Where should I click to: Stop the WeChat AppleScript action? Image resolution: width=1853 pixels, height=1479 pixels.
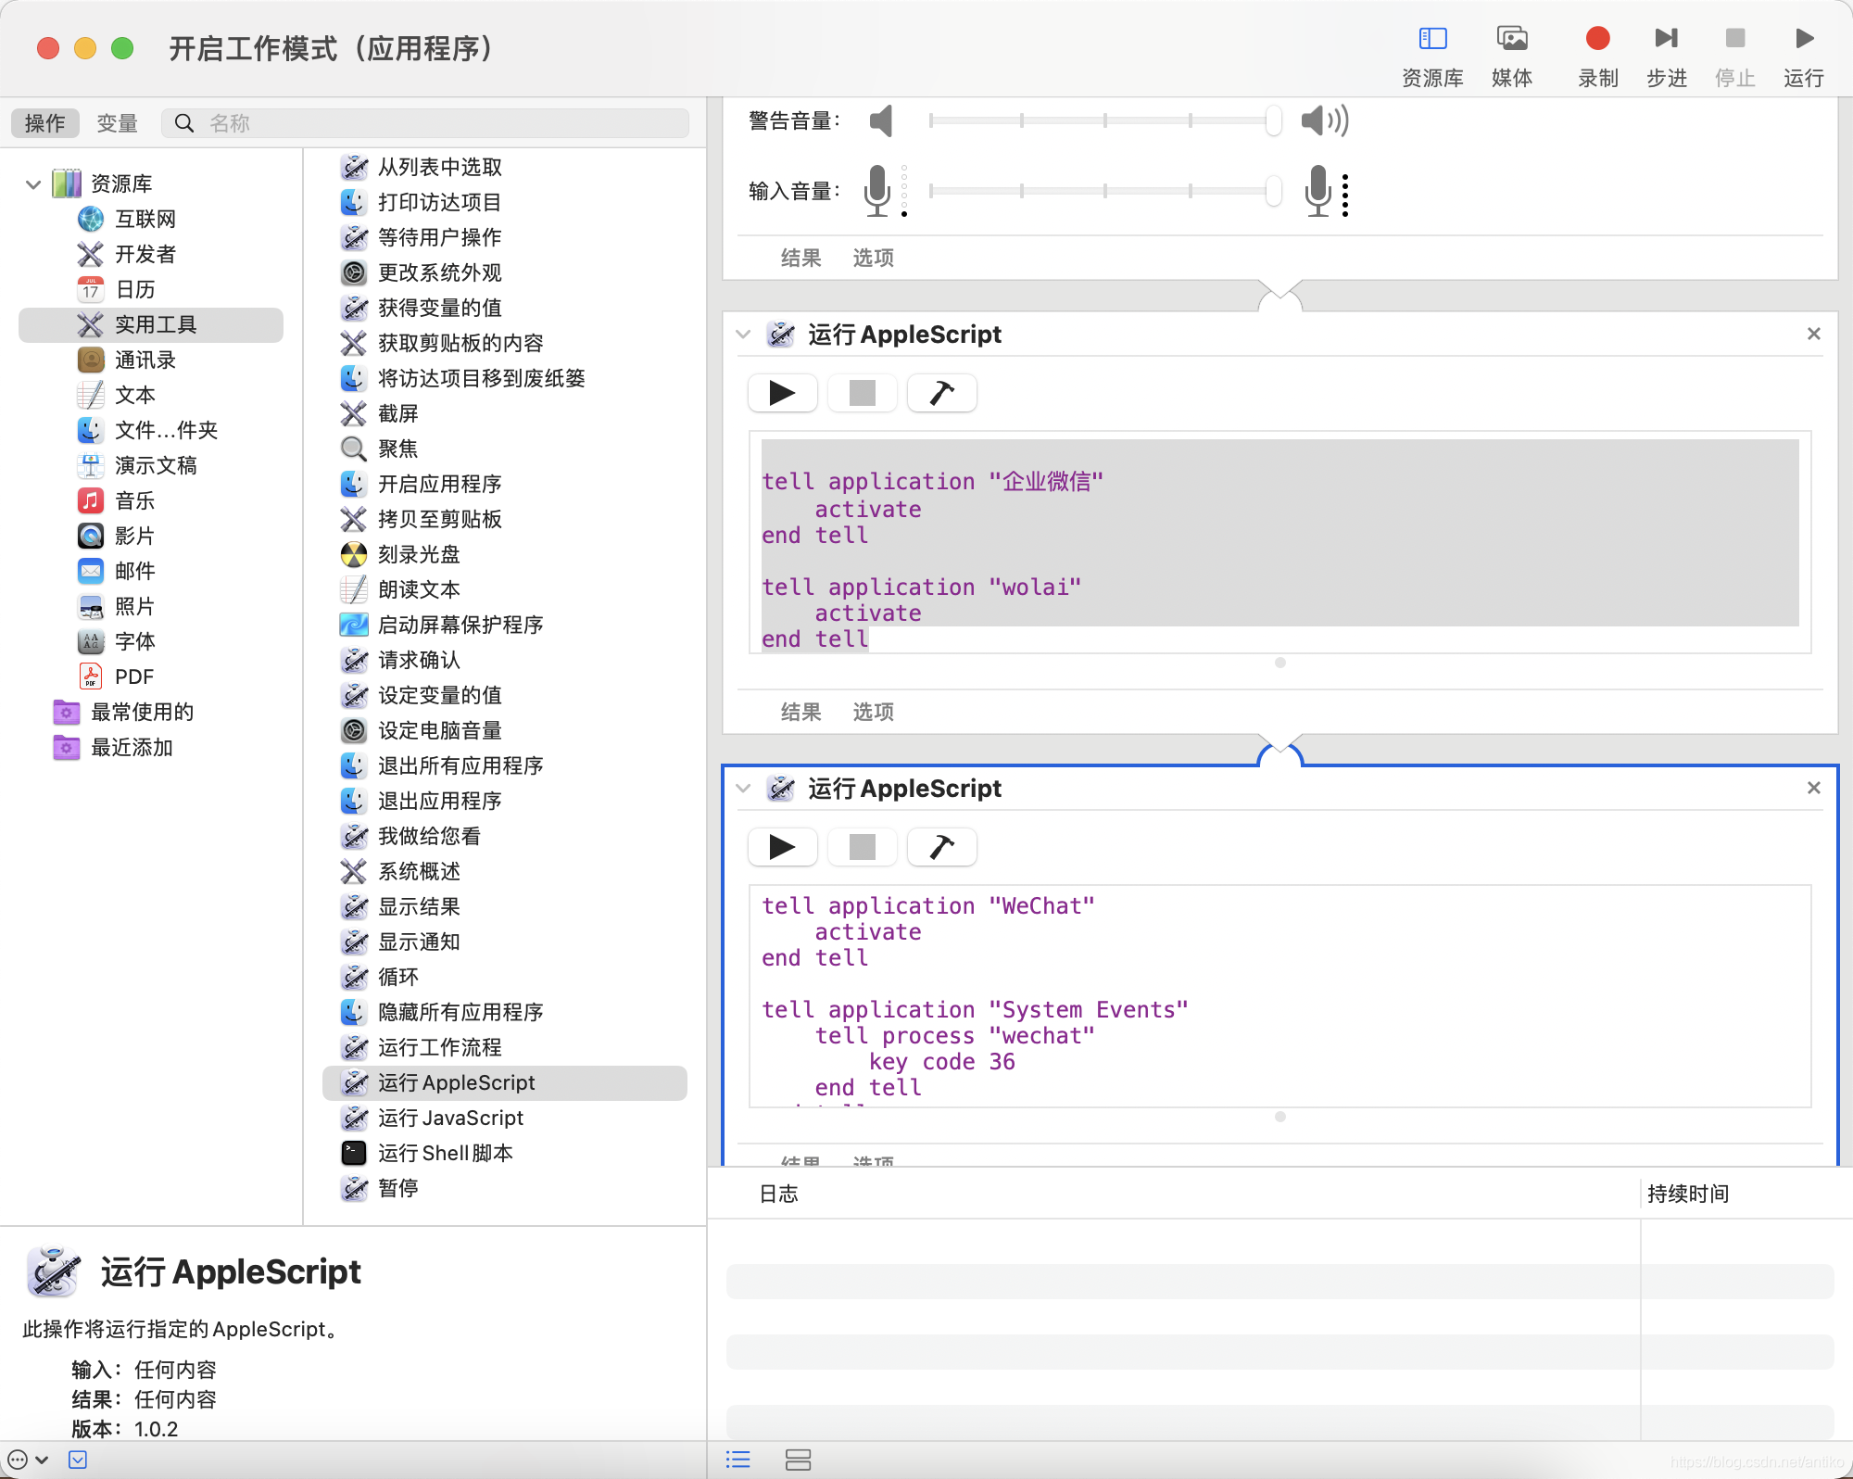click(863, 847)
